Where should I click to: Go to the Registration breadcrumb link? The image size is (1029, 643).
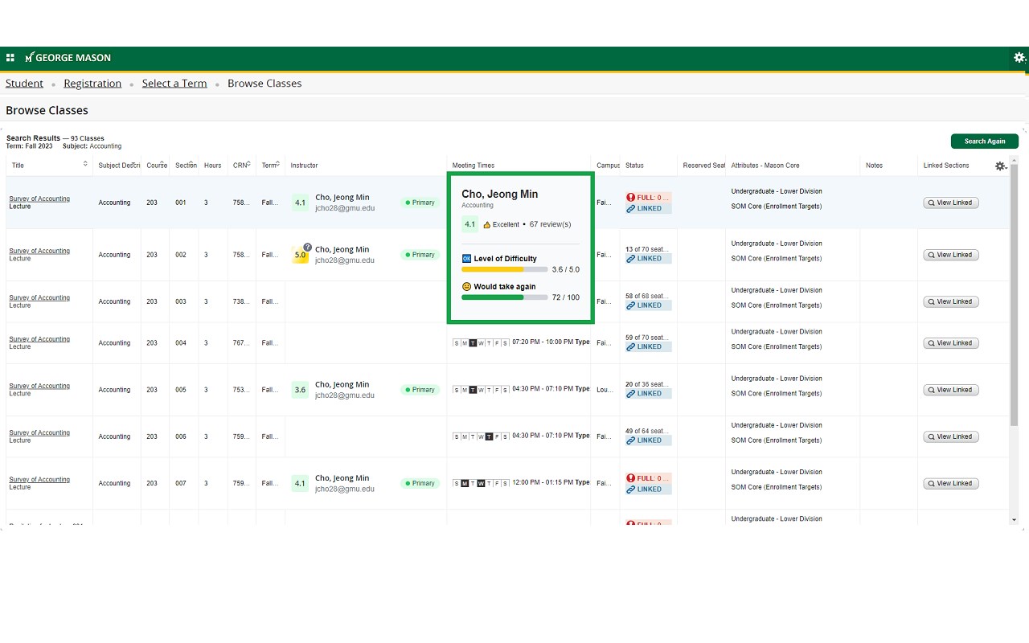point(92,84)
